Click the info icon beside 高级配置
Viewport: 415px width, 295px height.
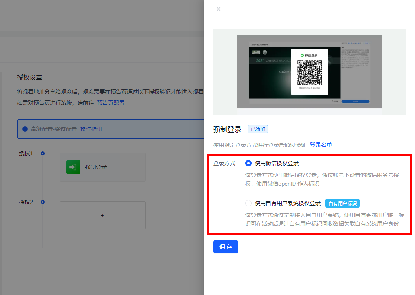click(x=25, y=129)
